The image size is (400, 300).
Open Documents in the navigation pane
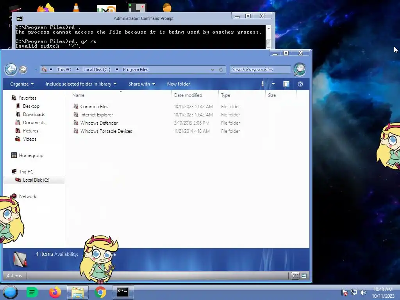(34, 122)
